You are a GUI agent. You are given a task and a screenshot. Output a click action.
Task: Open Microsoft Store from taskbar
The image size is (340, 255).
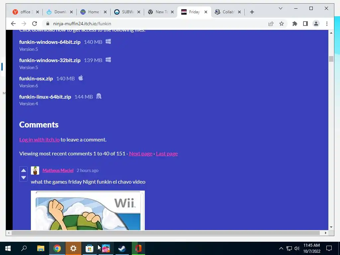tap(89, 248)
